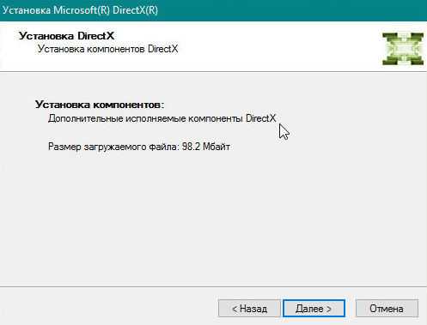This screenshot has width=427, height=325.
Task: Click the Дополнительные исполняемые компоненты DirectX line
Action: pos(162,118)
